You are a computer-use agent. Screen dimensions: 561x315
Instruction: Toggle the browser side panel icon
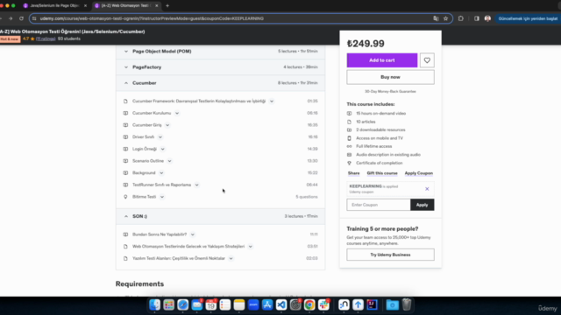pyautogui.click(x=477, y=18)
